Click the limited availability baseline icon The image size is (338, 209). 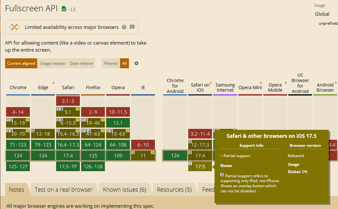tap(14, 27)
